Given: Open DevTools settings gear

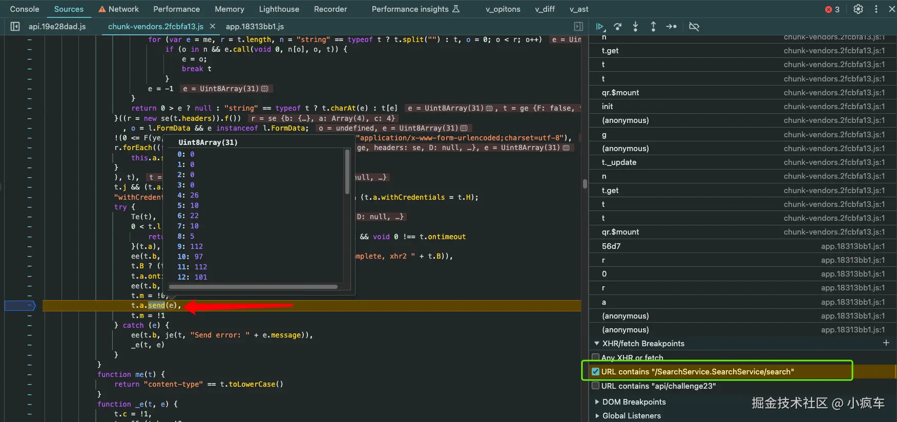Looking at the screenshot, I should coord(858,9).
